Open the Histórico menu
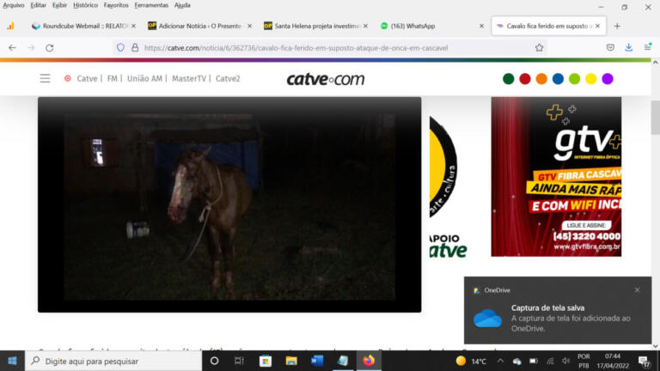 85,5
